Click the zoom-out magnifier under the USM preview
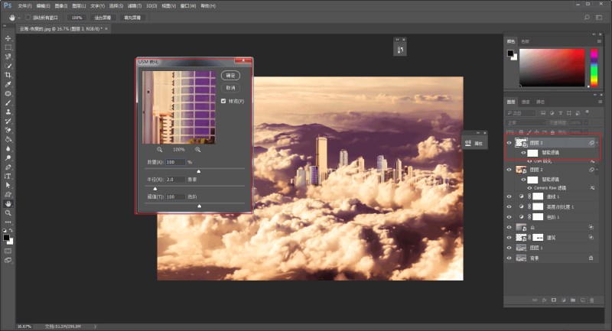612x331 pixels. point(160,149)
